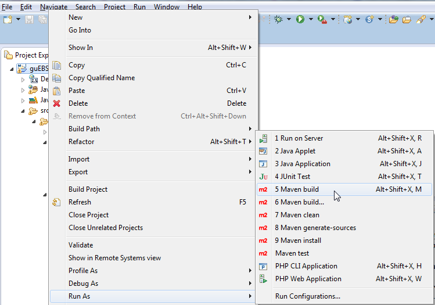Viewport: 435px width, 305px height.
Task: Click the src folder icon in tree
Action: pyautogui.click(x=33, y=111)
